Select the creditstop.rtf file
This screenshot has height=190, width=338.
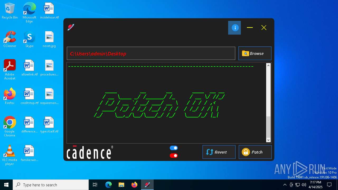[29, 97]
